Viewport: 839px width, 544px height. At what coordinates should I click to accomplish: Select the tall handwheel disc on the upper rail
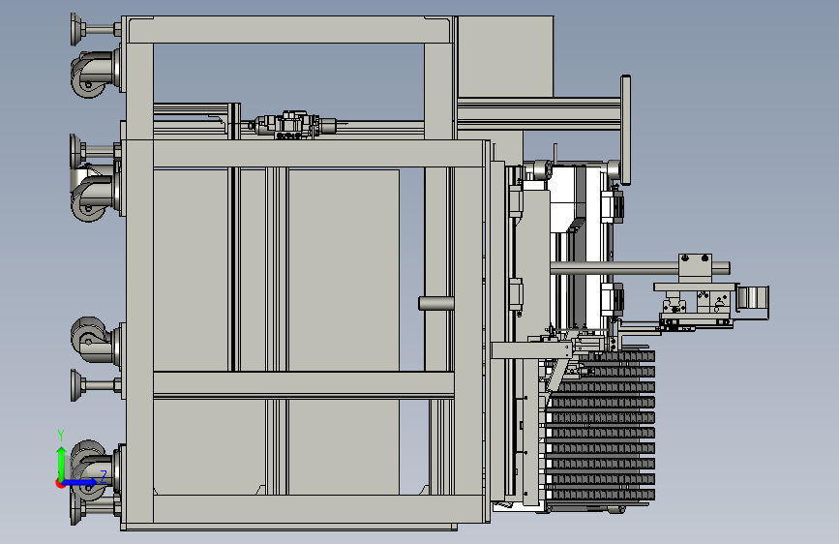click(625, 130)
